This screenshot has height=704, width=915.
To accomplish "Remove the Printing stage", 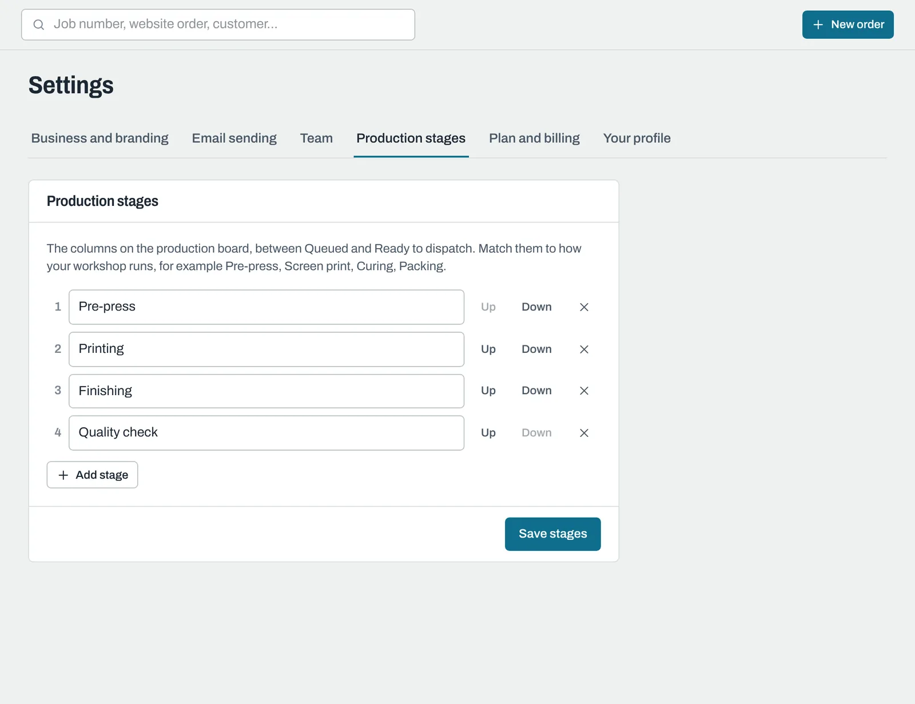I will (x=584, y=349).
